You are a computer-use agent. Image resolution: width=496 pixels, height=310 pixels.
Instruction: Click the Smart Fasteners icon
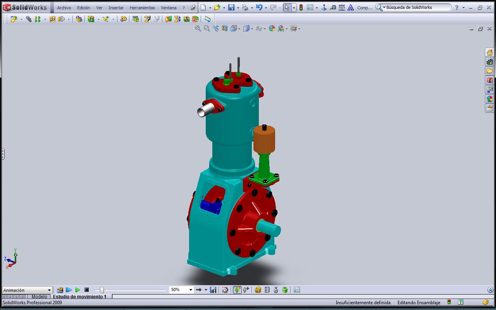tap(52, 19)
